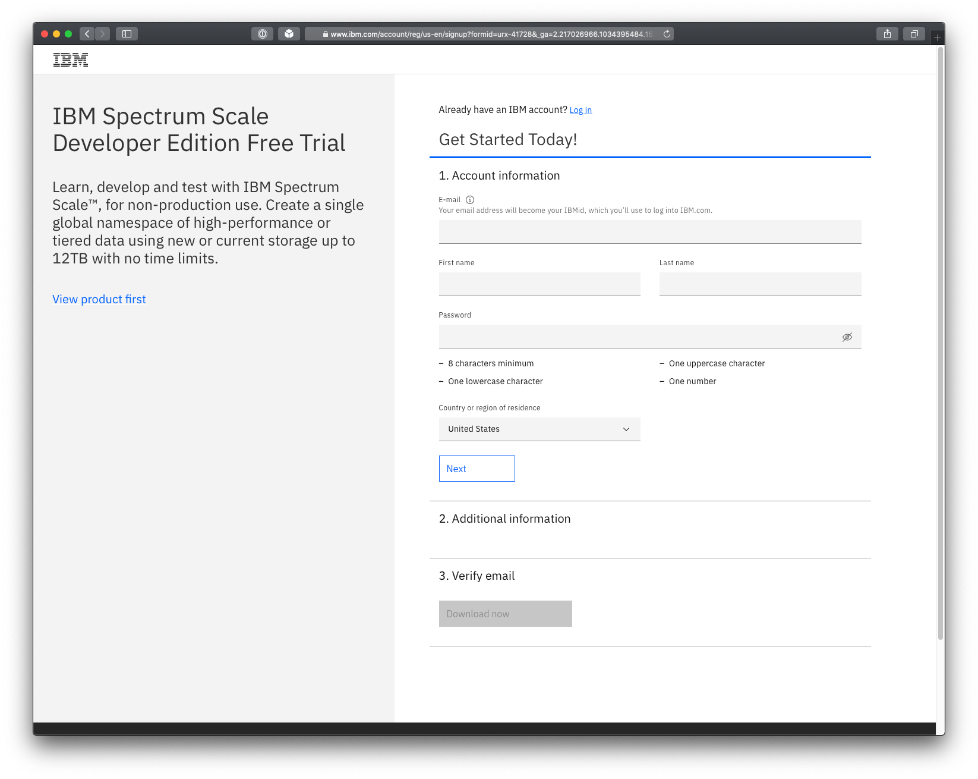The image size is (978, 779).
Task: Open the Safari sidebar icon
Action: [127, 34]
